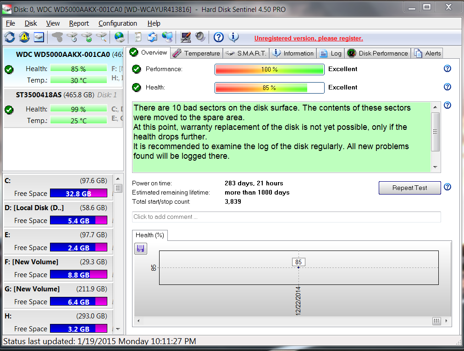Click the 283 days, 21 hours value

[x=254, y=184]
